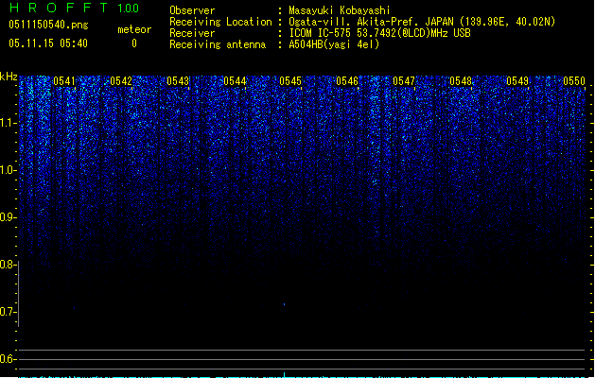Click the 0544 time marker
Viewport: 595px width, 378px height.
point(235,80)
